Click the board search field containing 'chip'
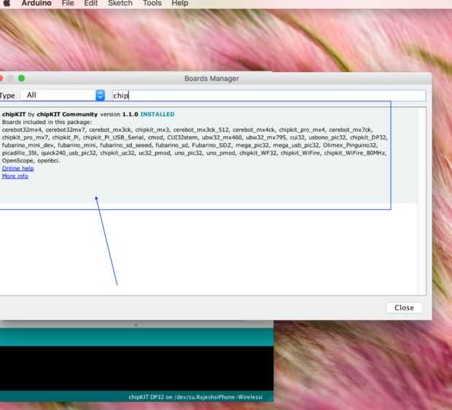The width and height of the screenshot is (452, 410). click(269, 96)
